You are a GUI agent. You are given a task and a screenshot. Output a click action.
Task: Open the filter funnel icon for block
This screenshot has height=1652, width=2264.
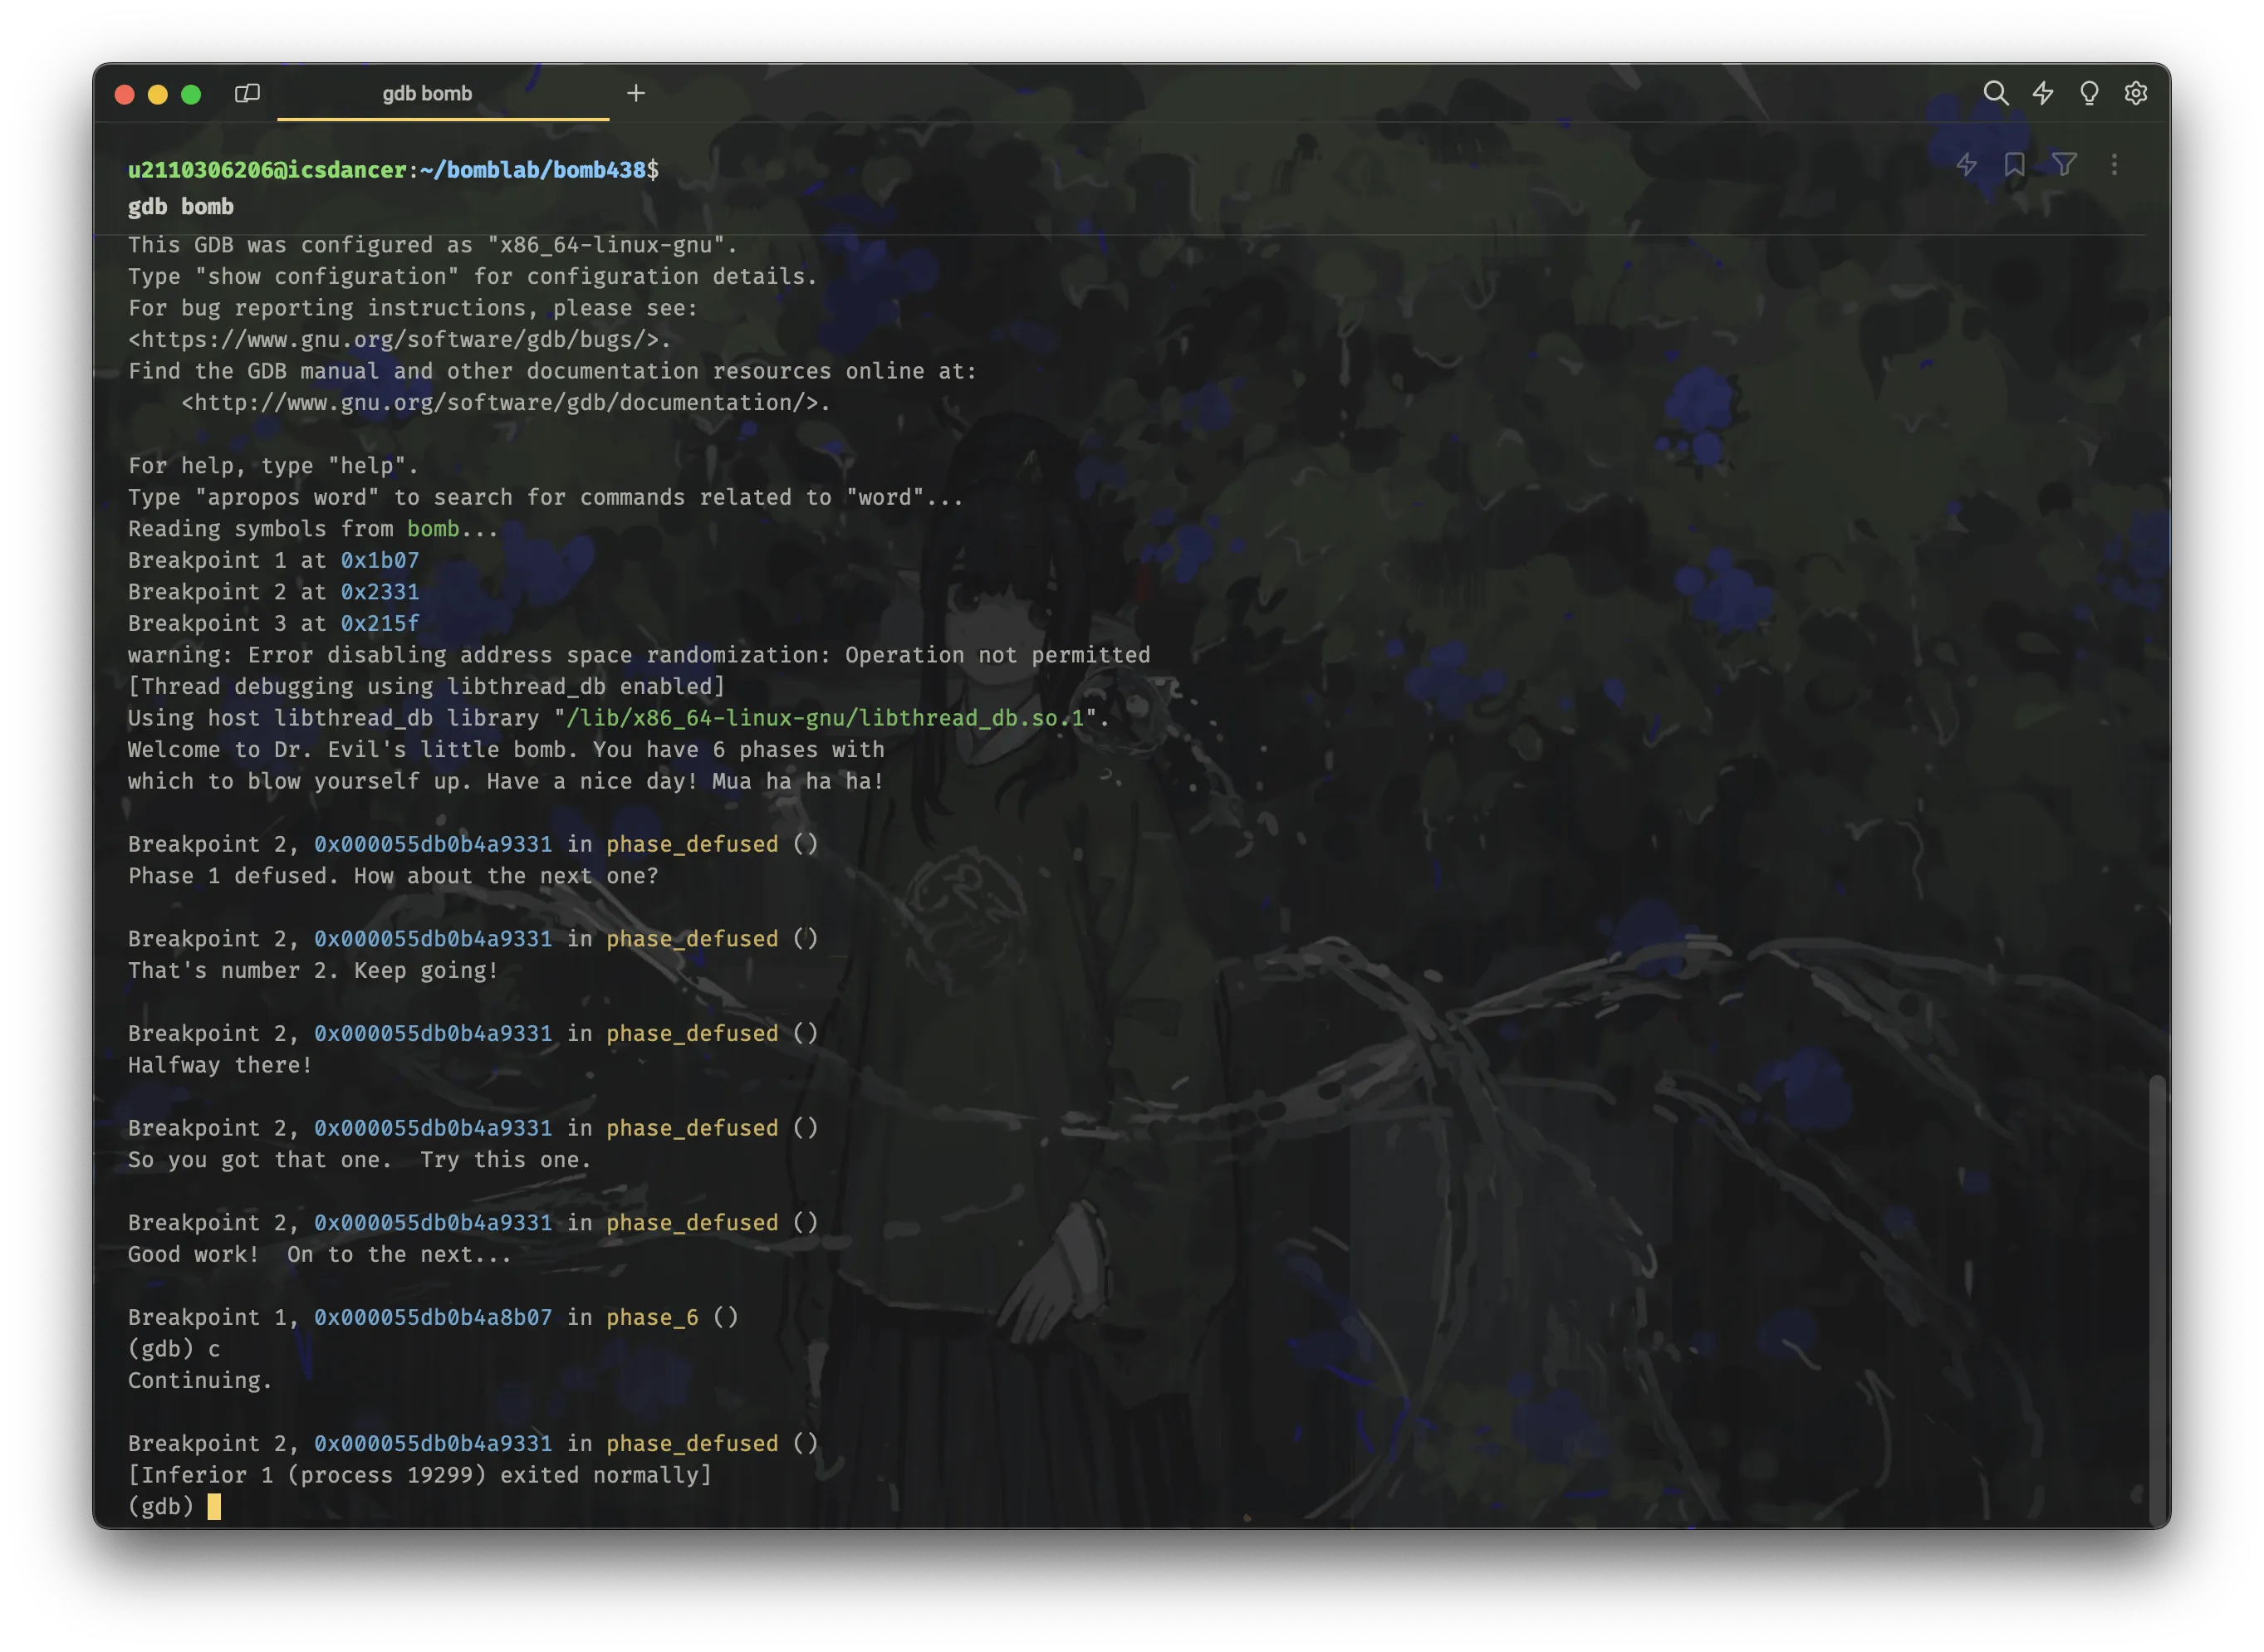[x=2063, y=164]
